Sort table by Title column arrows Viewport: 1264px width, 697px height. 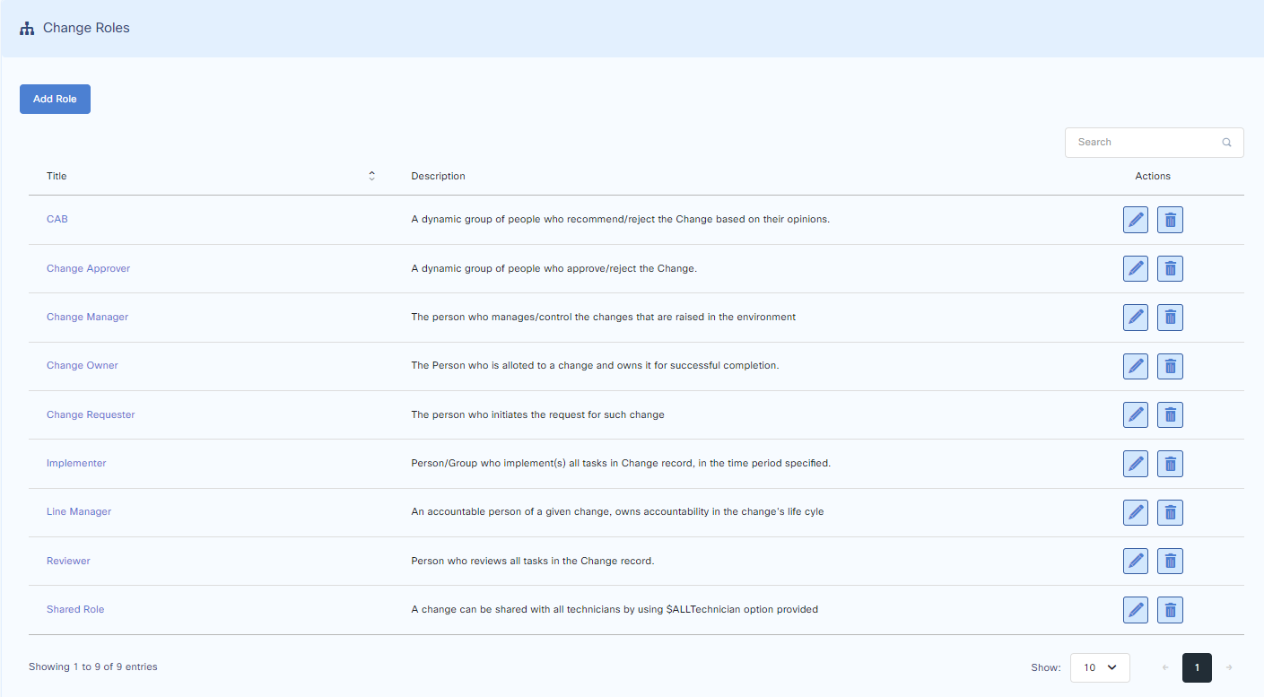coord(371,176)
